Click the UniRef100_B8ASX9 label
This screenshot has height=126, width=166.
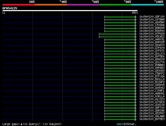click(x=152, y=60)
